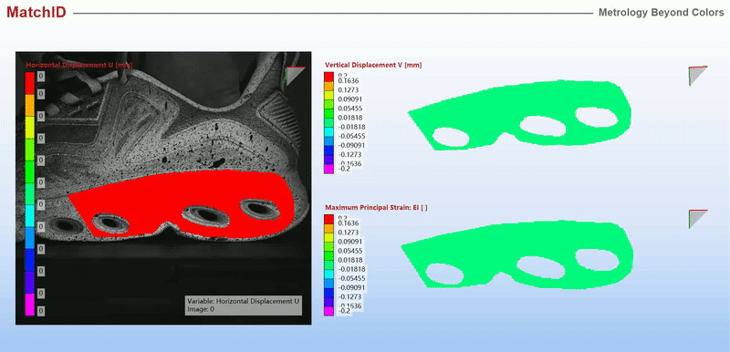Click -0.2 value in Principal Strain legend
730x352 pixels.
pos(344,311)
